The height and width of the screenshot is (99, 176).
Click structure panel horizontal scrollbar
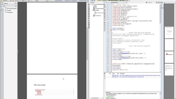95,98
